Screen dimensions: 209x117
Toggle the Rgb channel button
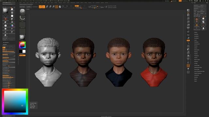pyautogui.click(x=67, y=6)
